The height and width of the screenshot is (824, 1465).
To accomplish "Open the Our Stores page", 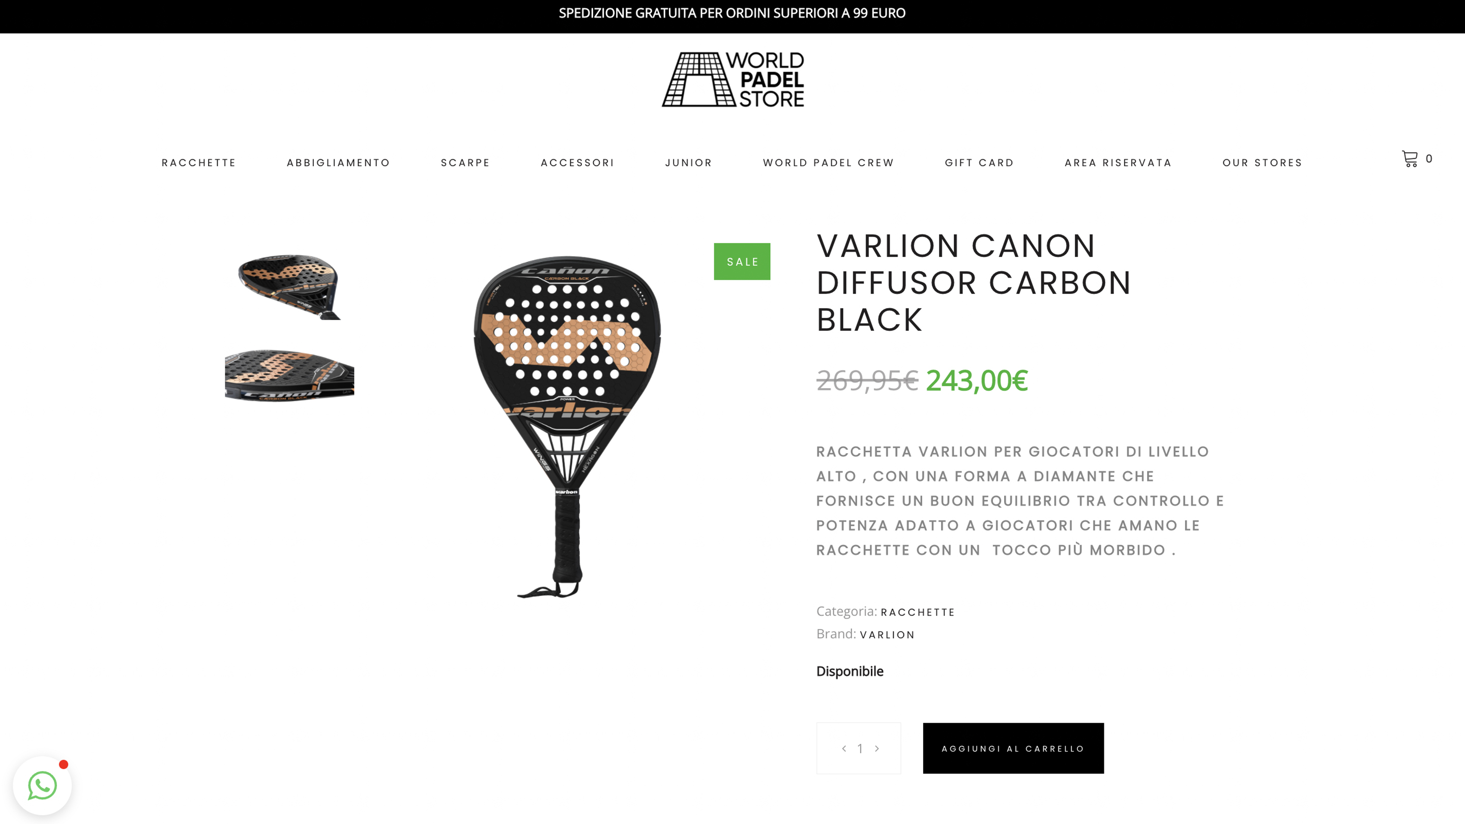I will pyautogui.click(x=1262, y=163).
